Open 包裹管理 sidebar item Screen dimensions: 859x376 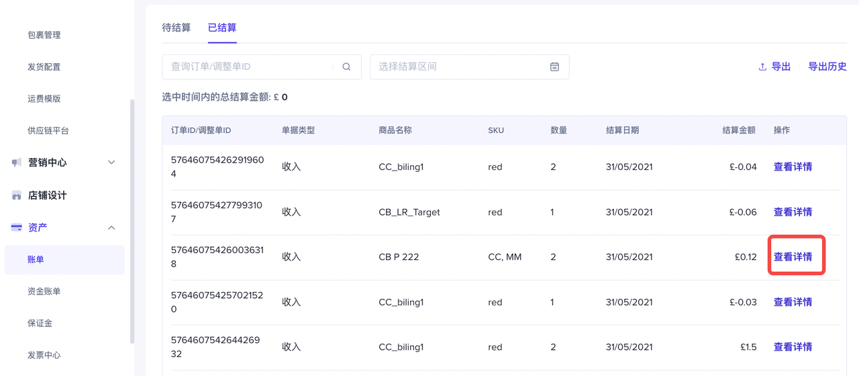(44, 35)
